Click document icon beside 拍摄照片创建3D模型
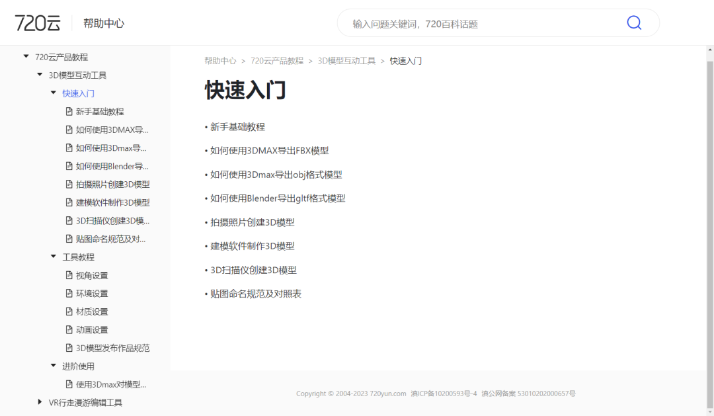The height and width of the screenshot is (416, 714). tap(69, 185)
